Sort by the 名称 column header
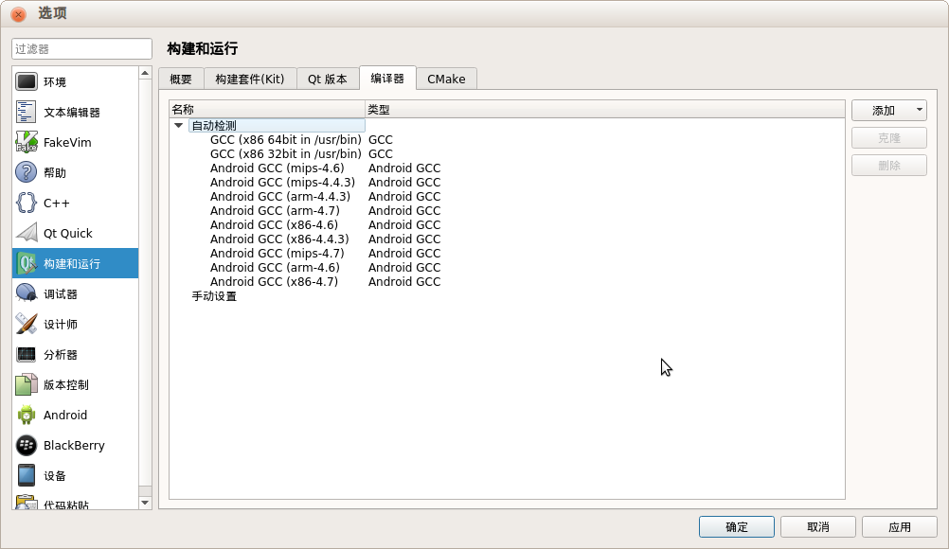 267,110
